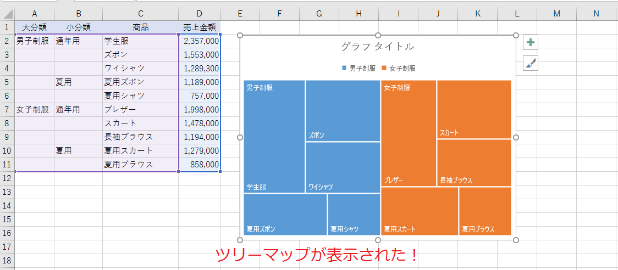Click the value 2,357,000

(x=200, y=41)
